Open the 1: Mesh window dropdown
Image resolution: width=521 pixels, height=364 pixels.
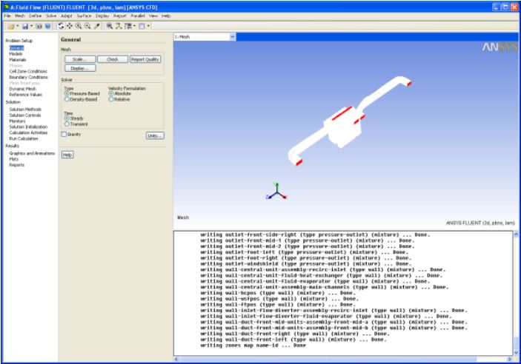coord(232,36)
